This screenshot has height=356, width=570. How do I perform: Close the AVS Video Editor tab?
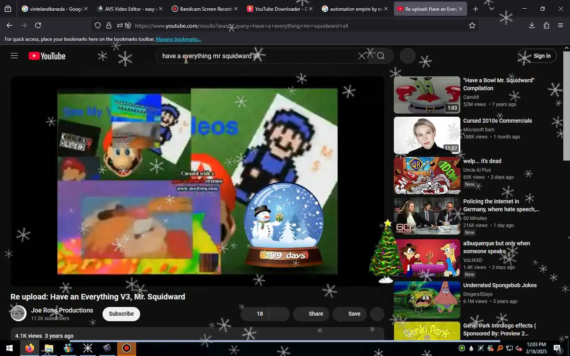coord(161,9)
